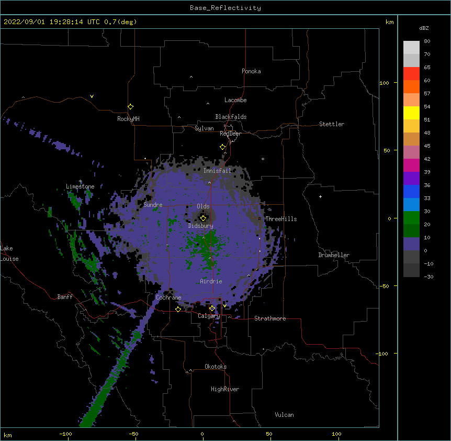Click the dBZ legend heading
451x441 pixels.
[x=424, y=28]
